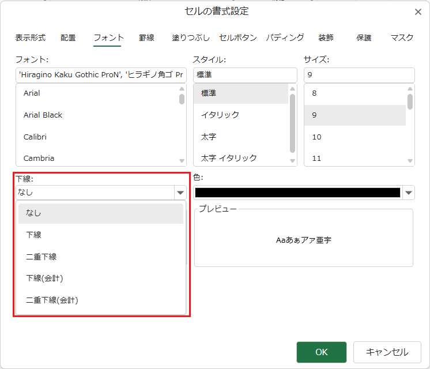Click style list scroll down arrow
The width and height of the screenshot is (430, 369).
coord(293,161)
